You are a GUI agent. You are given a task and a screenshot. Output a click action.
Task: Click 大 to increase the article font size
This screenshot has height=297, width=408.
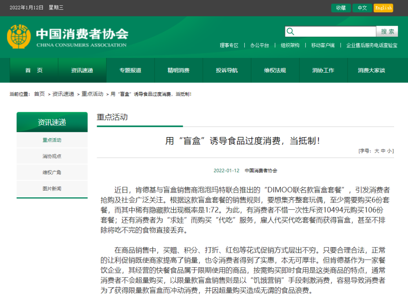pyautogui.click(x=377, y=151)
